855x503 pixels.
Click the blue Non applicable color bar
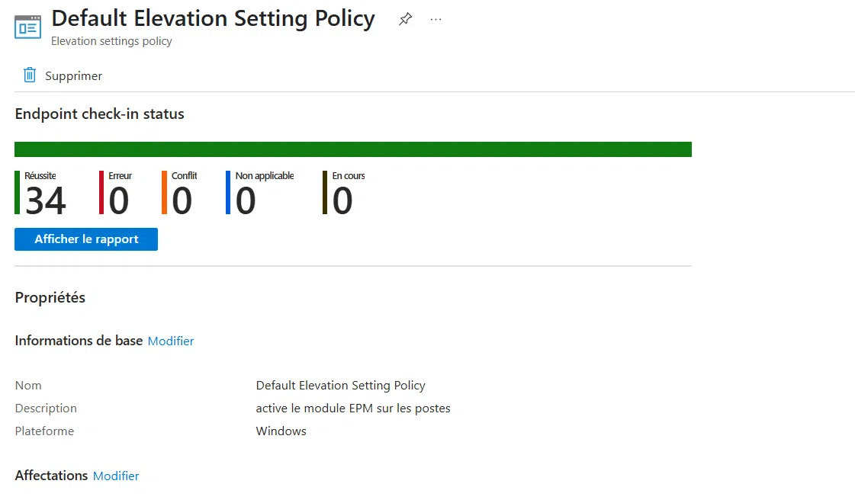tap(228, 192)
